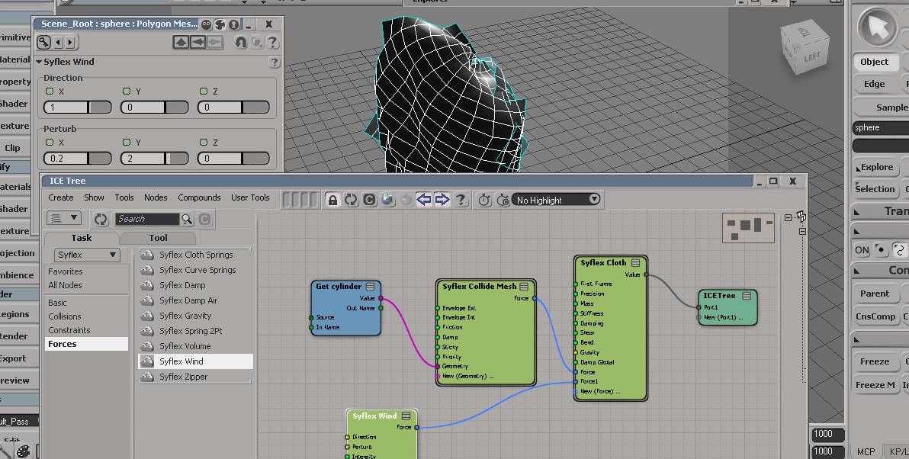Refresh the node preset list
Screen dimensions: 909x459
[101, 219]
